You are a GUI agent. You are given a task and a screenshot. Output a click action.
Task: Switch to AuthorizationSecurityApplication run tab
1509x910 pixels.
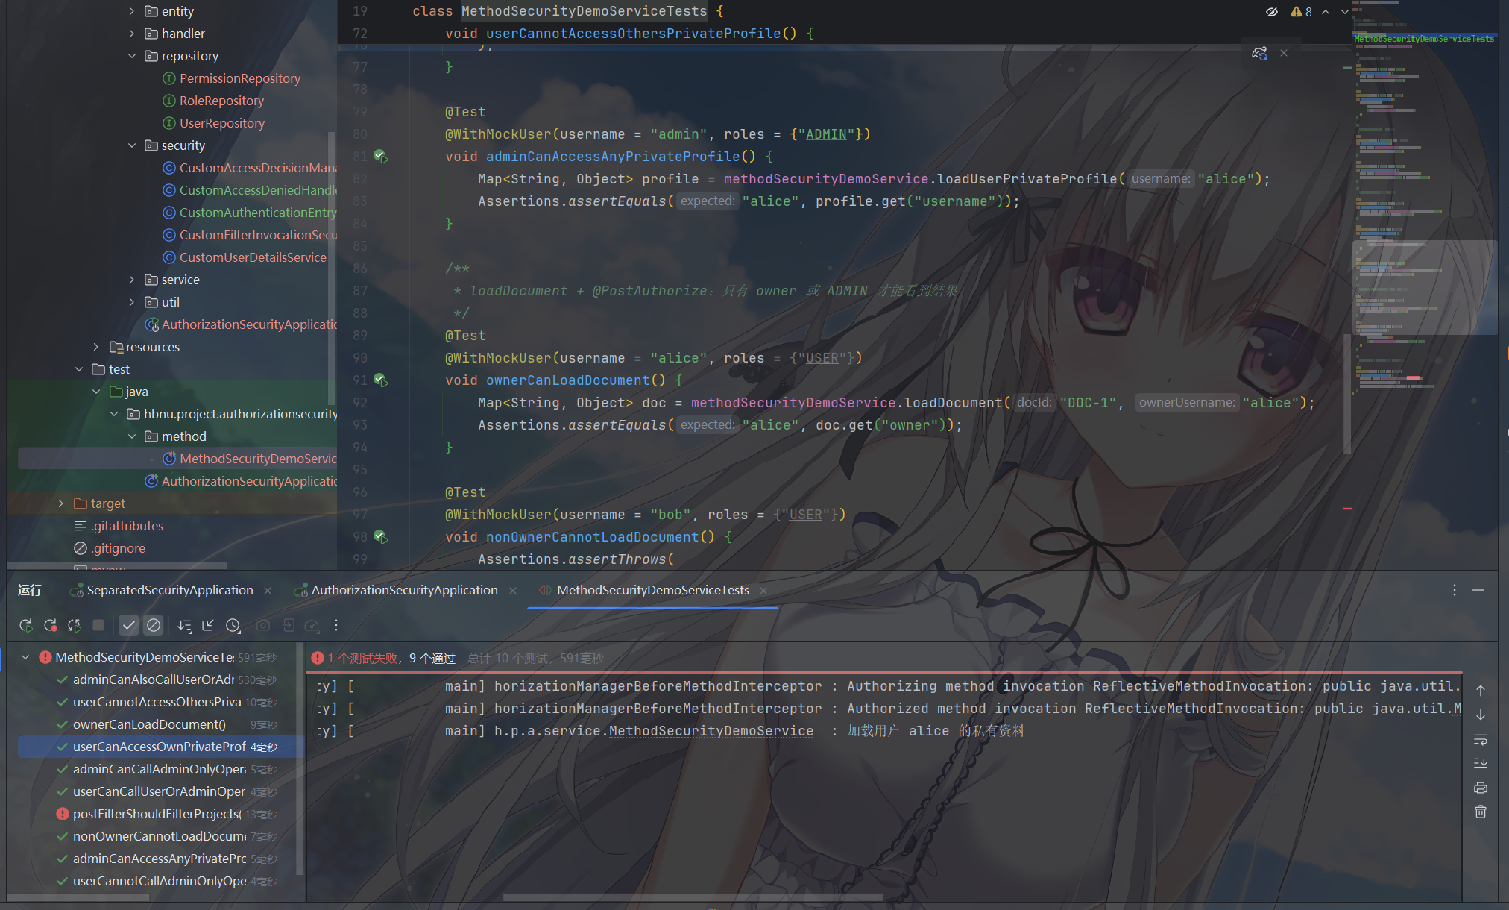404,590
